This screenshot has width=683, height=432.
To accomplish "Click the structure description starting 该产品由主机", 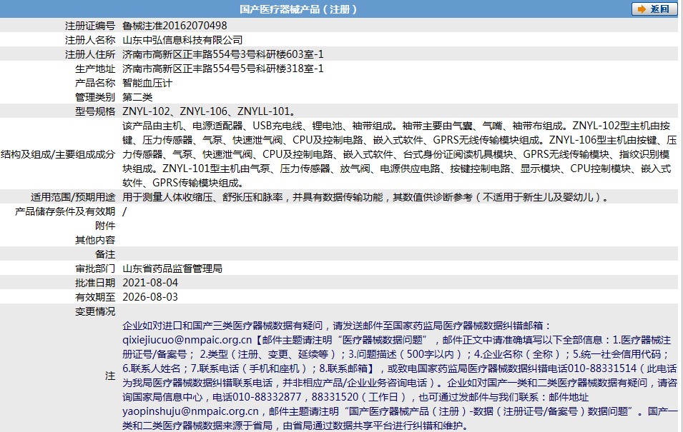I will tap(400, 154).
